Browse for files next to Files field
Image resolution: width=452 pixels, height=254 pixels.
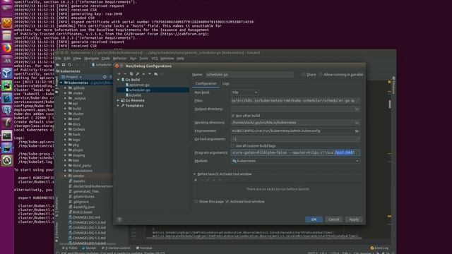[353, 100]
